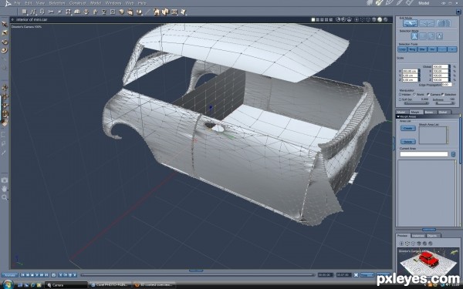
Task: Click the Inv selection tool button
Action: pyautogui.click(x=432, y=49)
